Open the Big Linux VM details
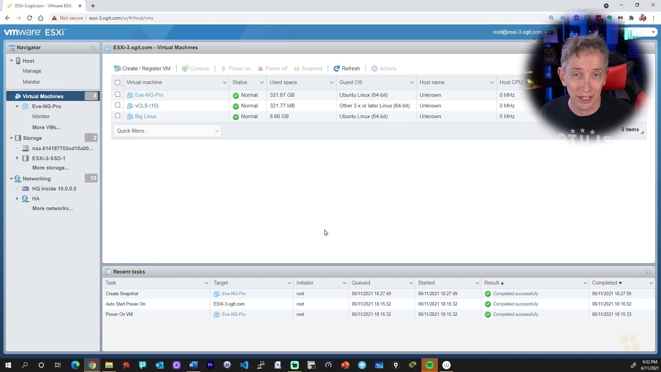Viewport: 661px width, 372px height. click(x=145, y=116)
